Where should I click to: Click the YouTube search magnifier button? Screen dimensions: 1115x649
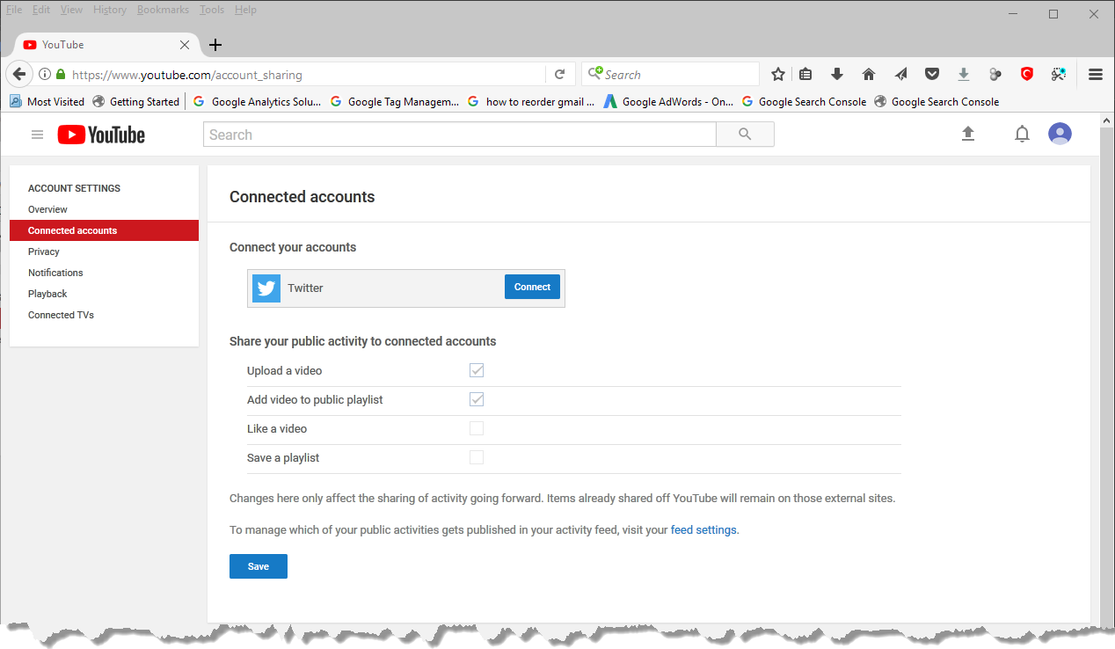(x=745, y=135)
